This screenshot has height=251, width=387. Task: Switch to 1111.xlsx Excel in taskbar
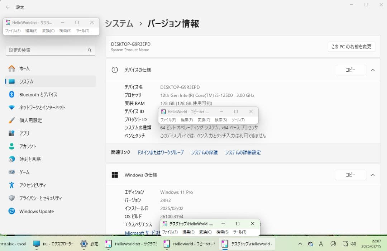[13, 243]
